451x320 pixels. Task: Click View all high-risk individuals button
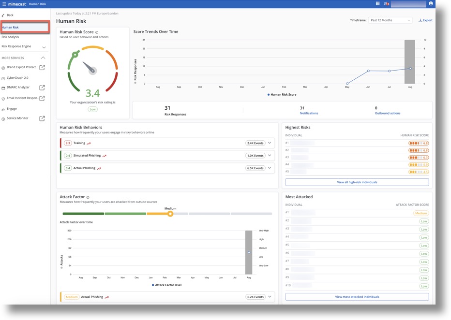click(357, 182)
